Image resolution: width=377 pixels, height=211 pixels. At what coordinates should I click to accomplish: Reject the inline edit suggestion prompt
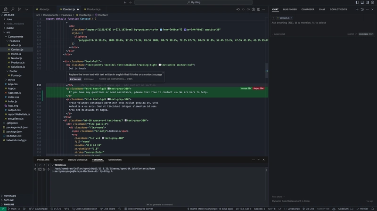[89, 79]
